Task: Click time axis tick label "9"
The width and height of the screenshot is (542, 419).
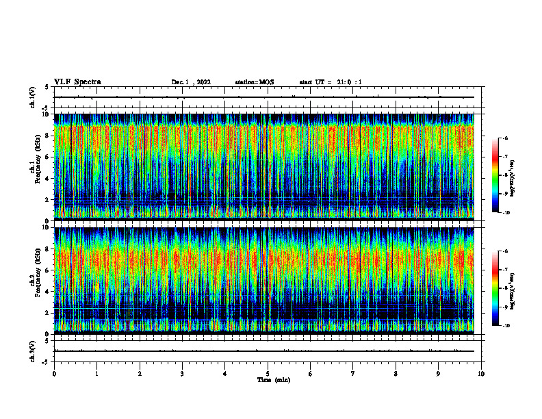Action: coord(438,374)
